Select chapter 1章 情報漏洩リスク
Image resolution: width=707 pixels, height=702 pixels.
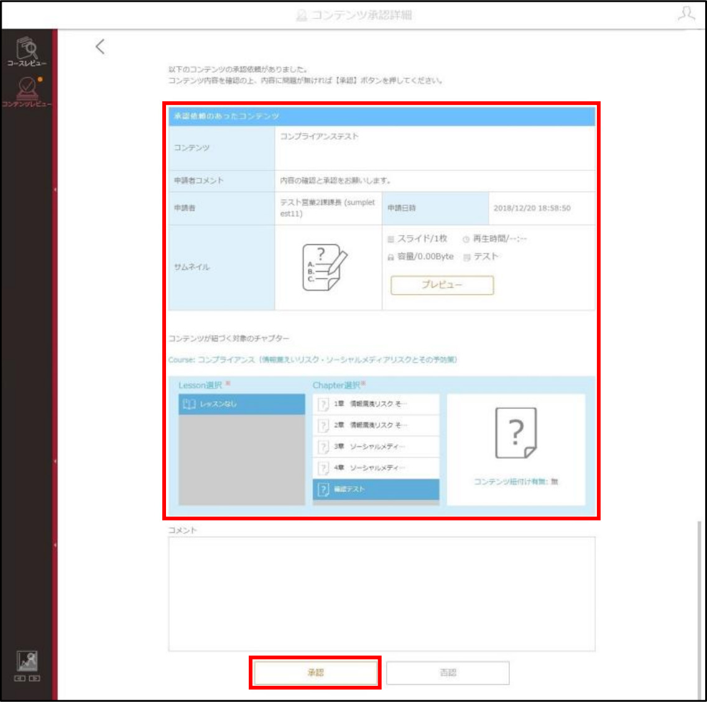point(376,404)
